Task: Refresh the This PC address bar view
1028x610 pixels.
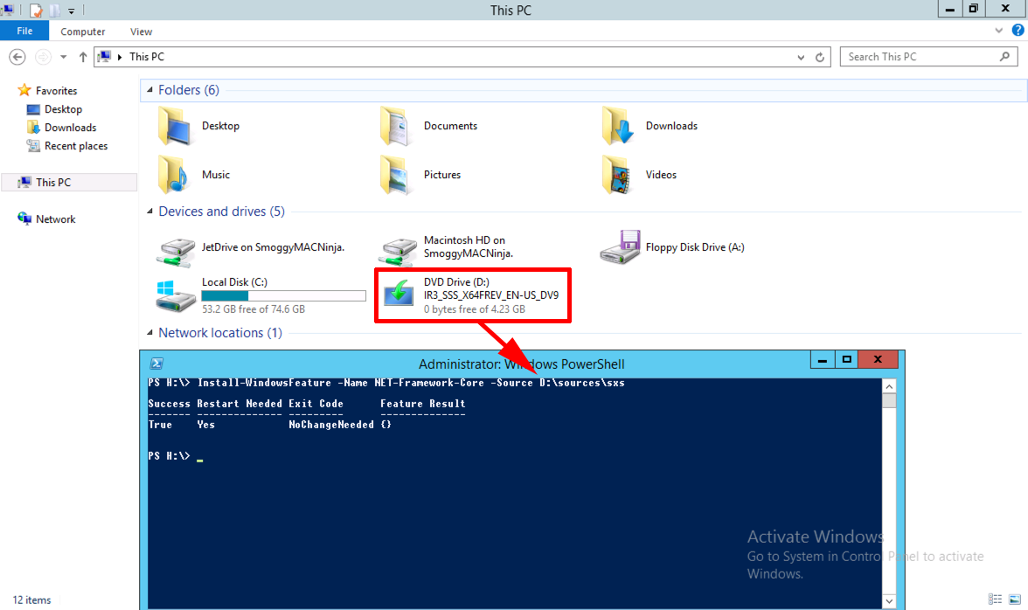Action: (820, 57)
